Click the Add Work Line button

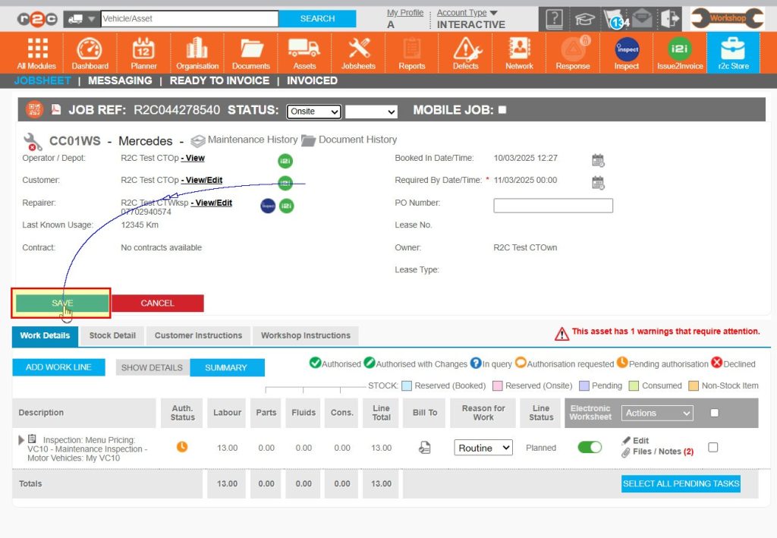(58, 367)
